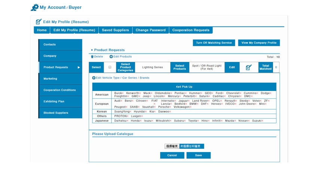Delete Nissan brand using x
The width and height of the screenshot is (318, 170).
(x=249, y=121)
